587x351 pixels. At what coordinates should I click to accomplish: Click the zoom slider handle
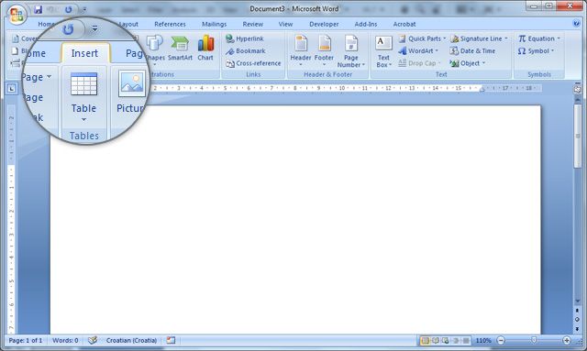coord(534,340)
